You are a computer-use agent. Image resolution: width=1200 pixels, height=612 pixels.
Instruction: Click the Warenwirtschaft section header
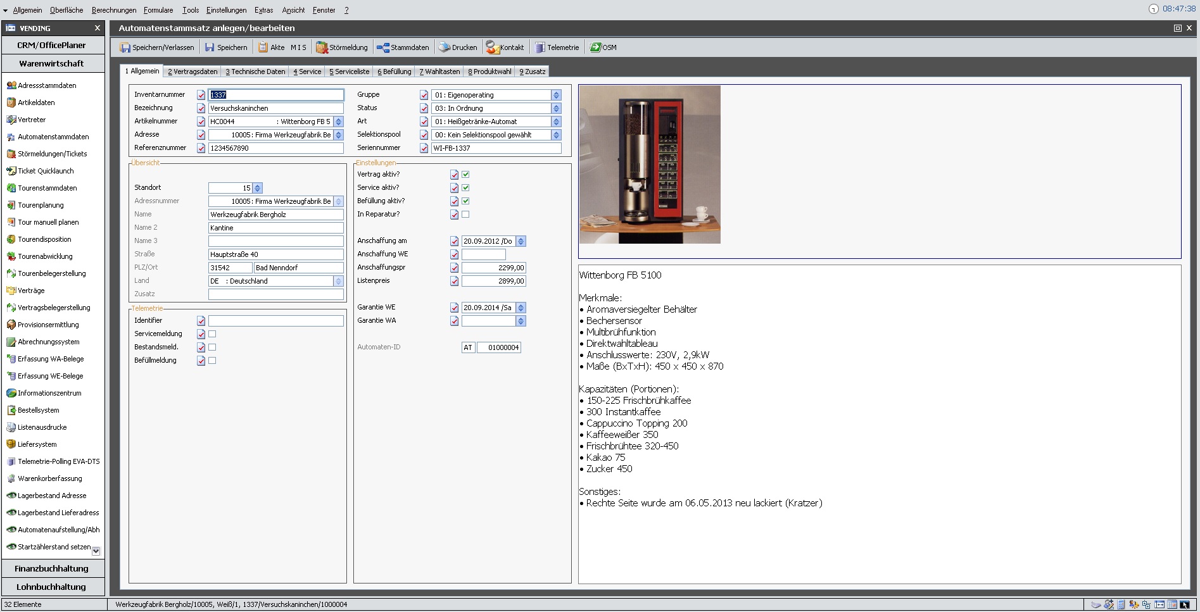53,64
